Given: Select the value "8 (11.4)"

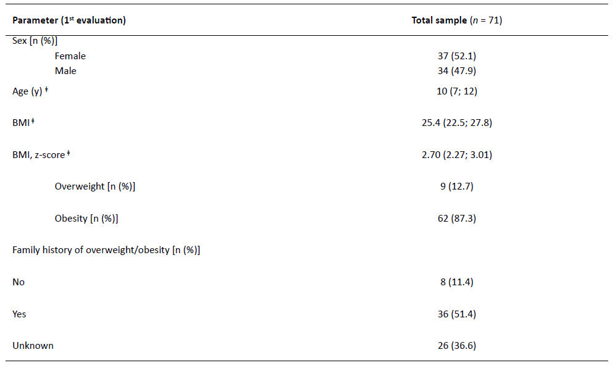Looking at the screenshot, I should [x=456, y=282].
